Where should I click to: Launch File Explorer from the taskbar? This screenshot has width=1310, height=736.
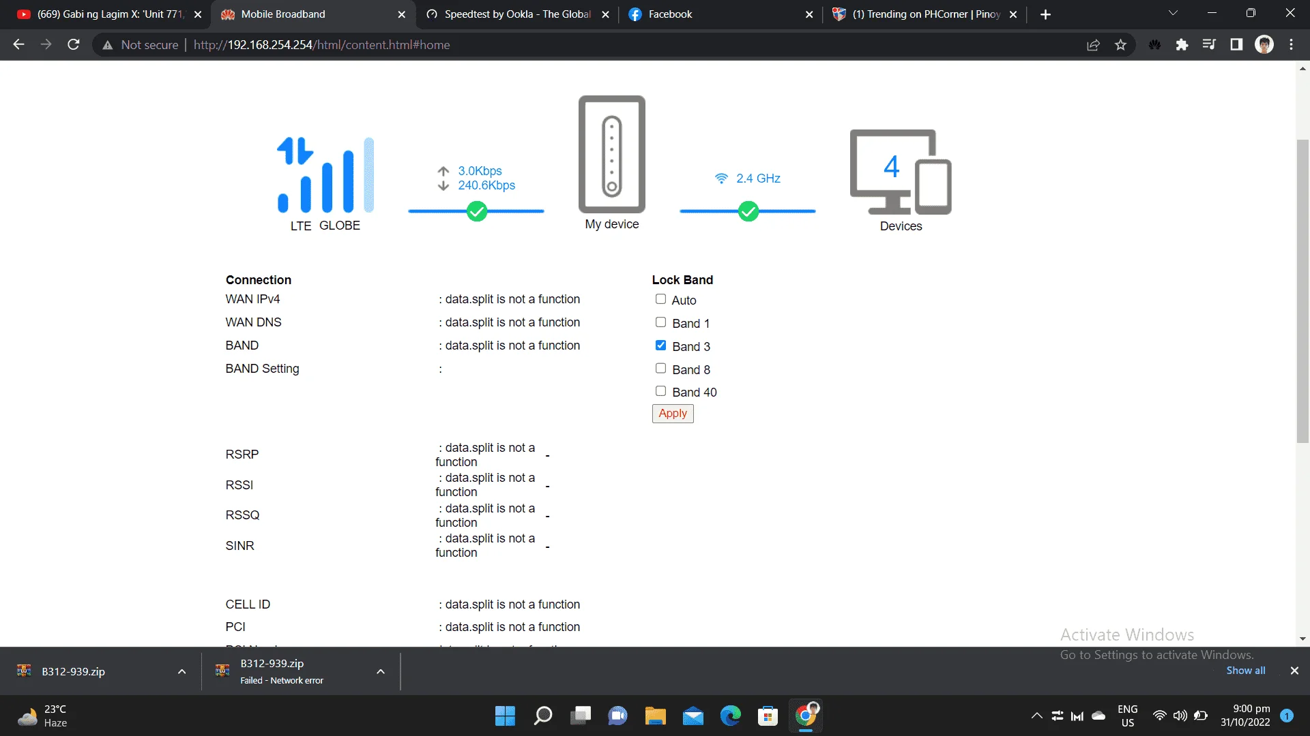click(x=655, y=716)
